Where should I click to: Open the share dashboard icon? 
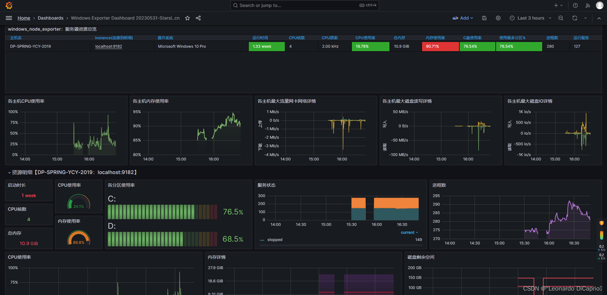click(x=198, y=18)
